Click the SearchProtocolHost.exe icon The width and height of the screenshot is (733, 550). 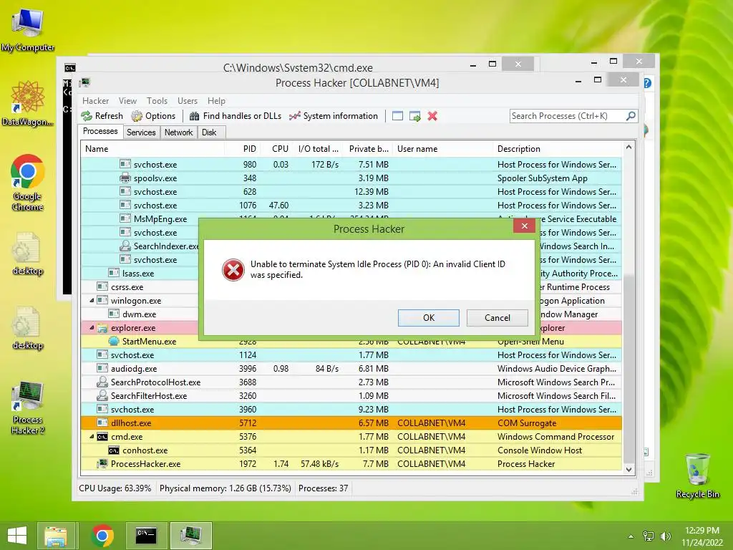point(102,382)
